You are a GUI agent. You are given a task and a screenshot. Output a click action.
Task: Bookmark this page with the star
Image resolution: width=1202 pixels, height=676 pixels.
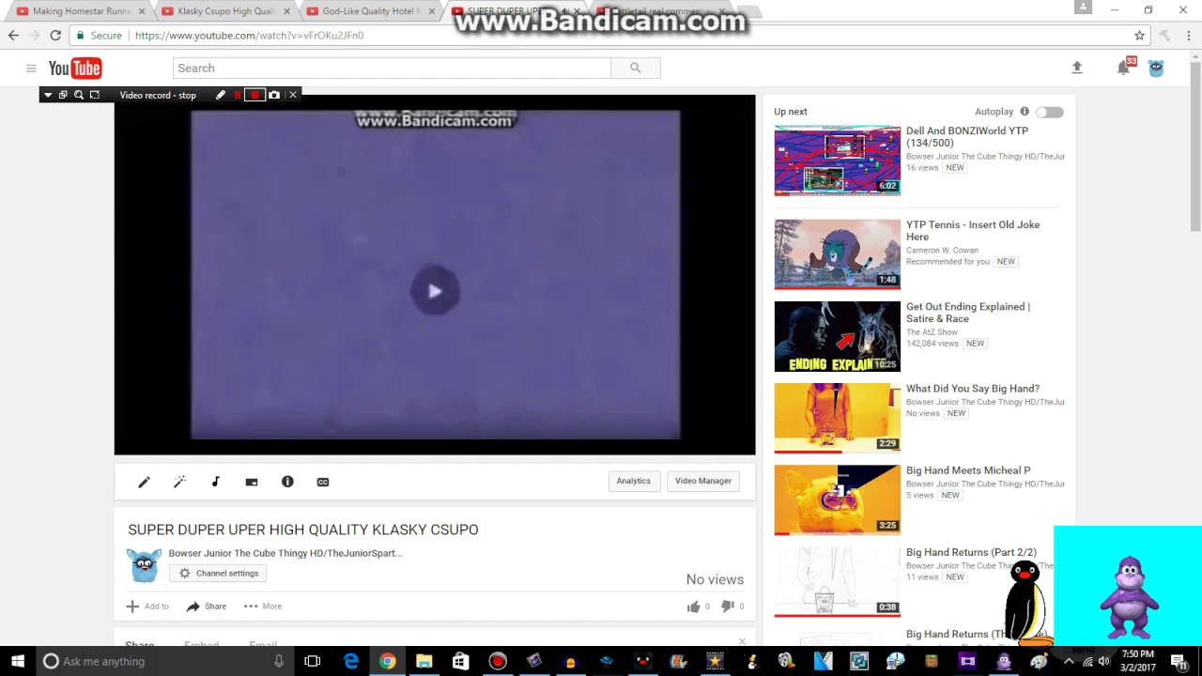(1139, 36)
